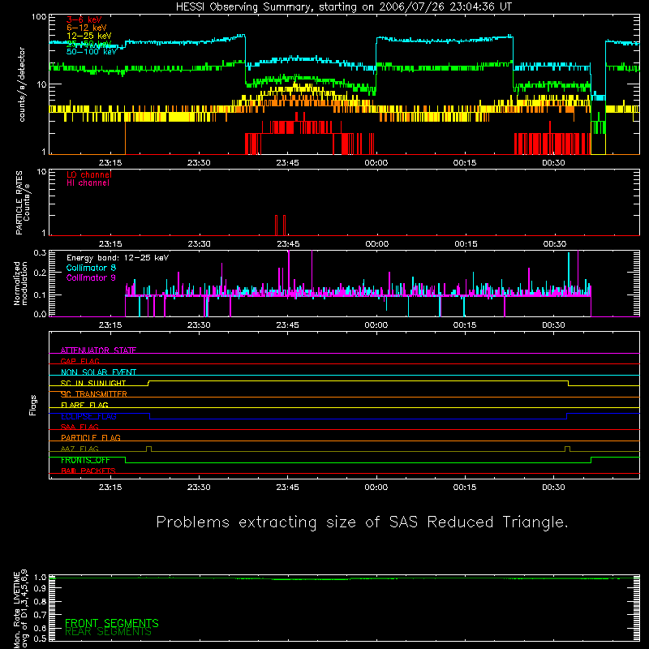The image size is (649, 649).
Task: Click the SC_IN_SUNLIGHT flag label
Action: click(93, 383)
